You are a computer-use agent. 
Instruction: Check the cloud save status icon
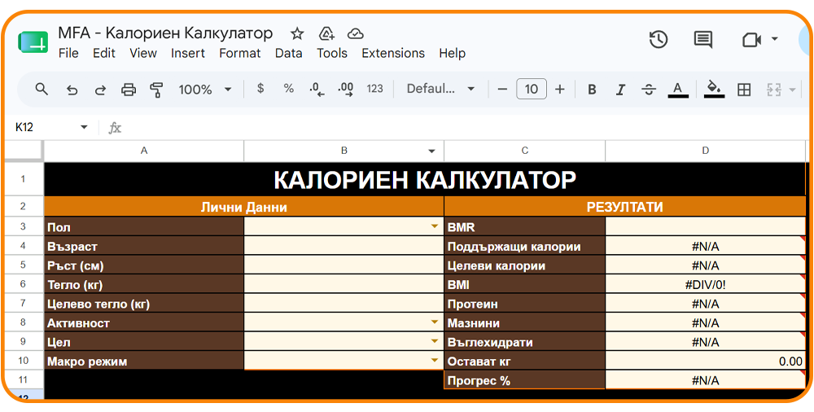[355, 34]
